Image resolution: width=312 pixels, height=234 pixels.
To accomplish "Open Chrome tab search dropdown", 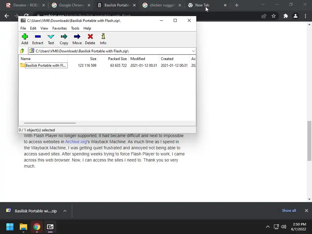I will (x=263, y=5).
